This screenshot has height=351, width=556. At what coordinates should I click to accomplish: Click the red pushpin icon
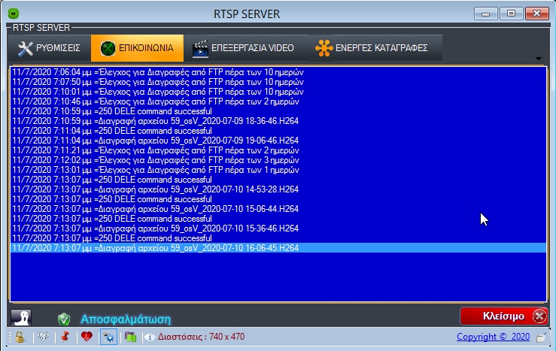click(x=65, y=337)
